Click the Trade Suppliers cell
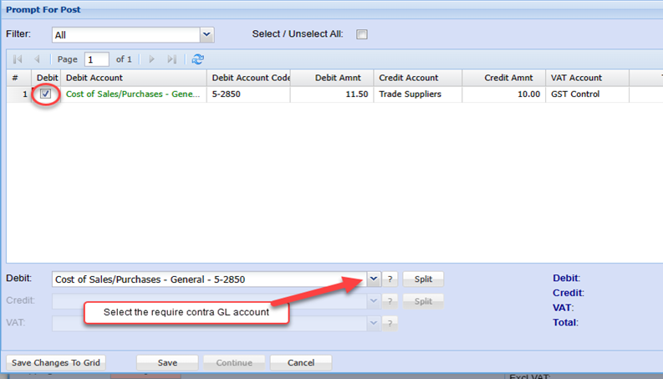This screenshot has height=379, width=663. (418, 94)
